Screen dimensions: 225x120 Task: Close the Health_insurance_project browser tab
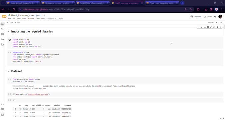(142, 3)
